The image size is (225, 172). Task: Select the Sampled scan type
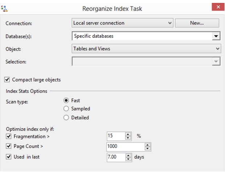66,108
